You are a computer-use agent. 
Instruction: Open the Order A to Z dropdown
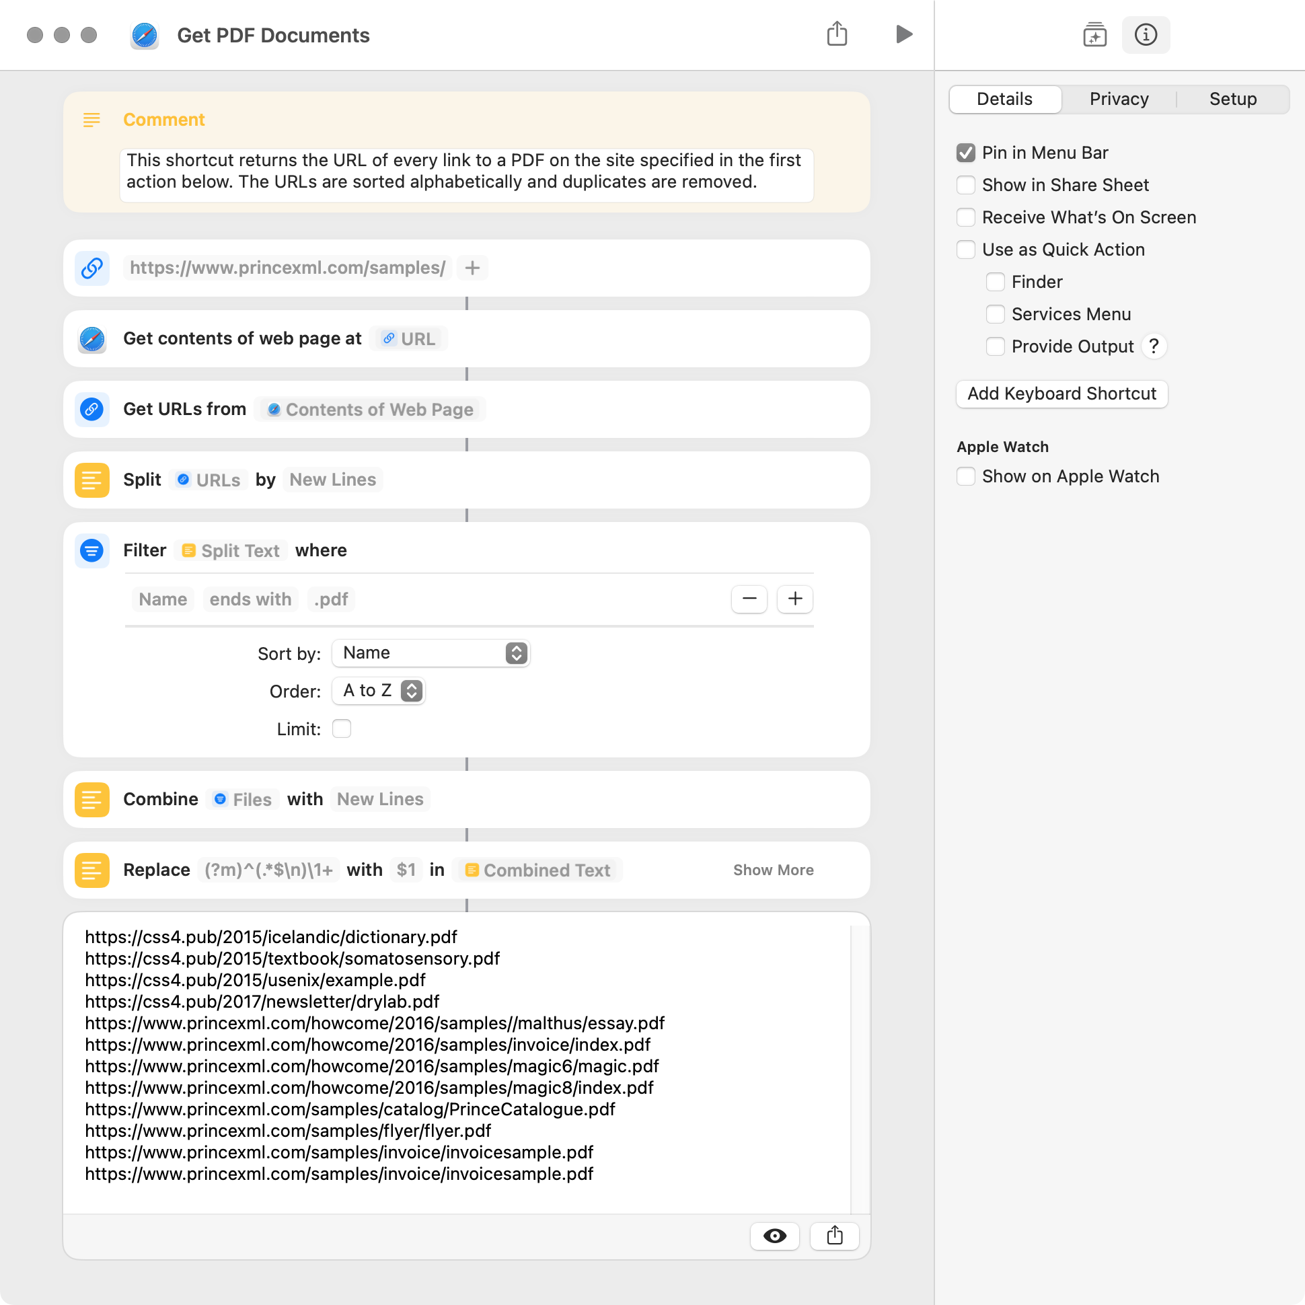(379, 691)
